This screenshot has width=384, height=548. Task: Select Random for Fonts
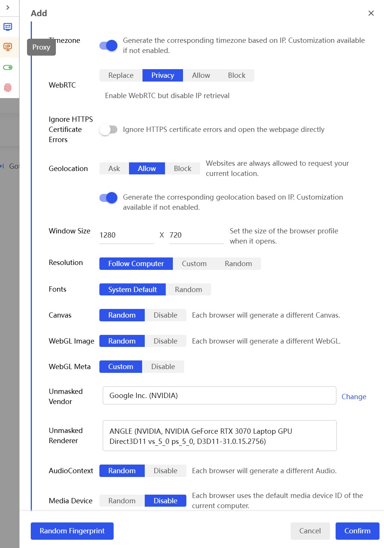[x=188, y=290]
